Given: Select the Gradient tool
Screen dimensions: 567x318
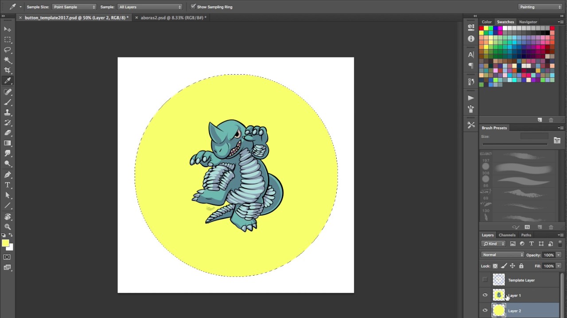Looking at the screenshot, I should tap(8, 143).
